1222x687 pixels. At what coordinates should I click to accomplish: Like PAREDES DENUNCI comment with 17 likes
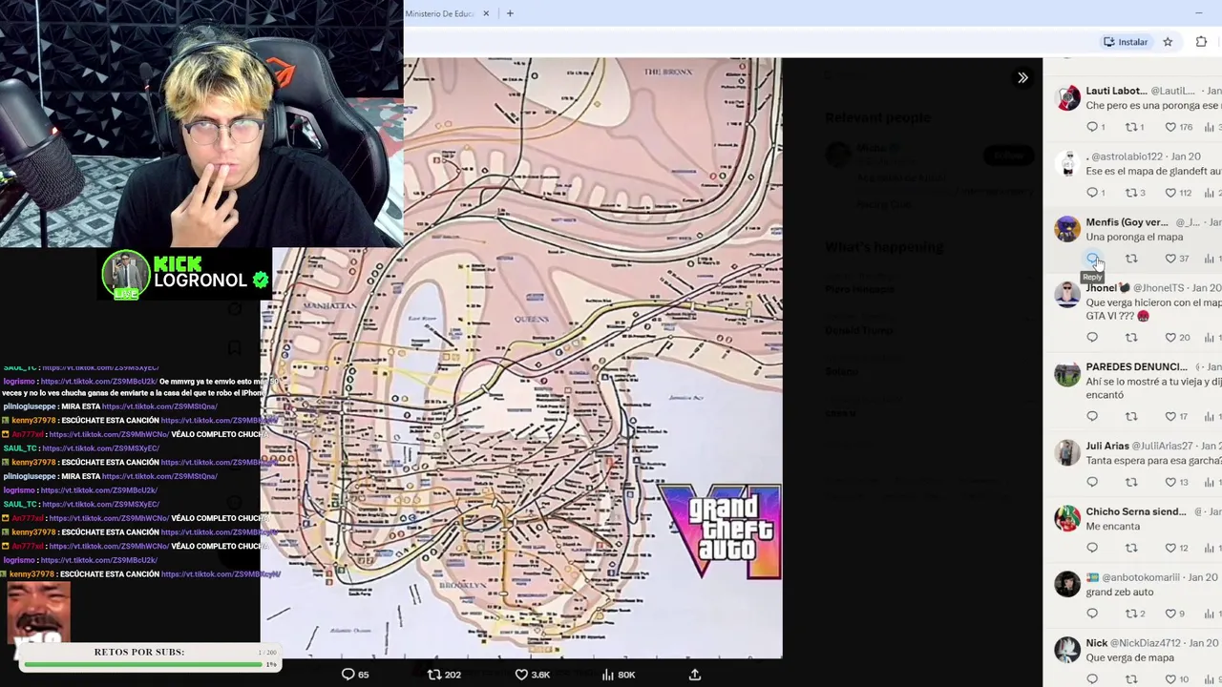(x=1176, y=416)
